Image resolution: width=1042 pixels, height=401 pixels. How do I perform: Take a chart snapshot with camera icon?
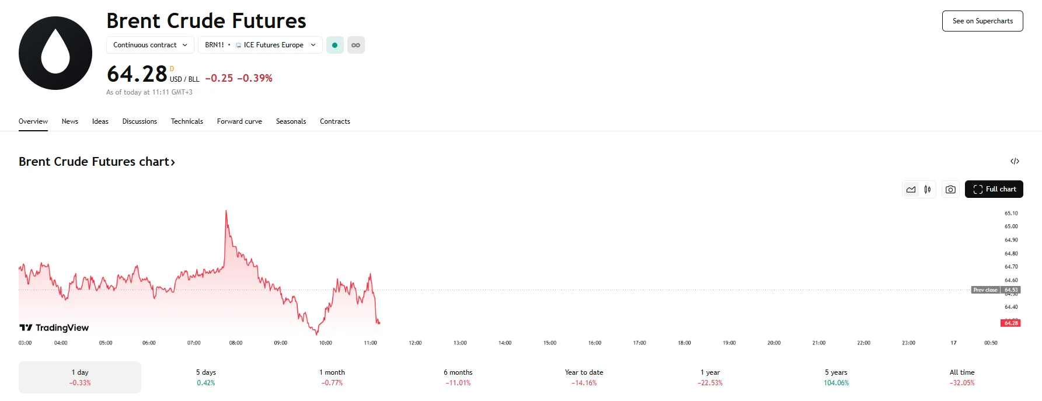click(x=950, y=189)
